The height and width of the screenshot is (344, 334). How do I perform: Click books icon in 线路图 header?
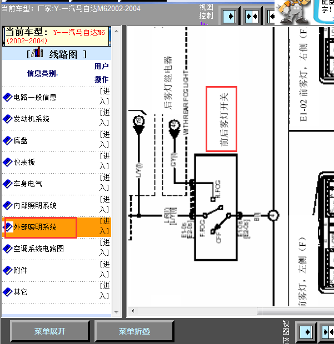[37, 53]
